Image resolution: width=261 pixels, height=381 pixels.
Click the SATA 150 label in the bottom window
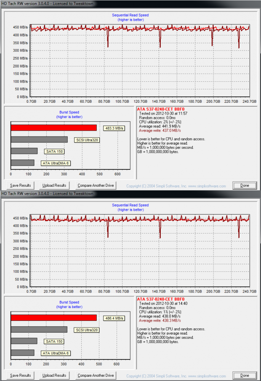[x=54, y=342]
